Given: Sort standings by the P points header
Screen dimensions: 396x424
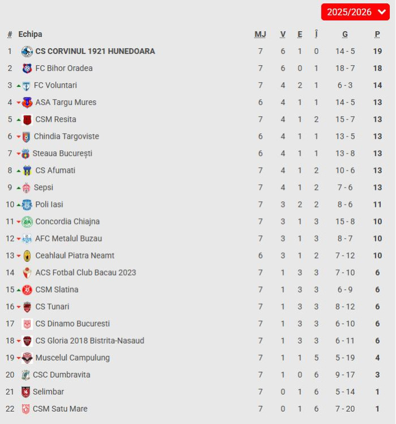Looking at the screenshot, I should (377, 35).
